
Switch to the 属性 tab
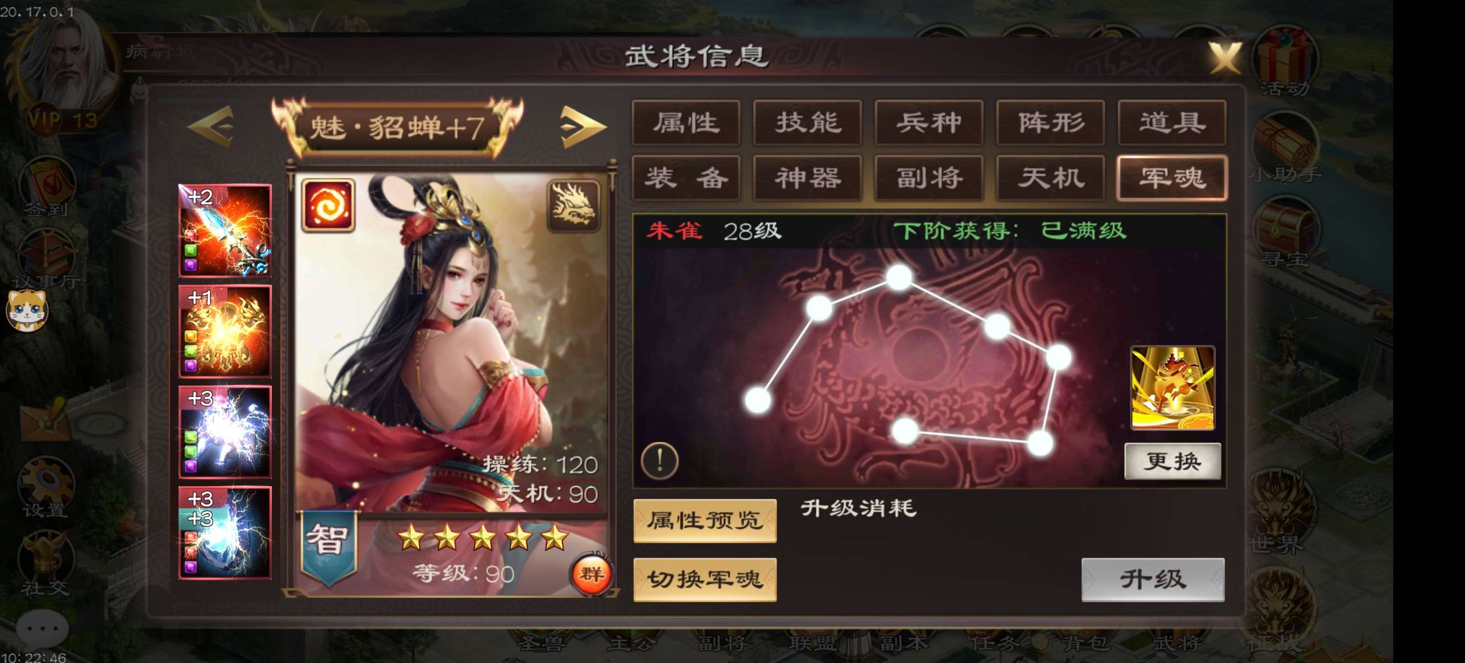tap(686, 123)
